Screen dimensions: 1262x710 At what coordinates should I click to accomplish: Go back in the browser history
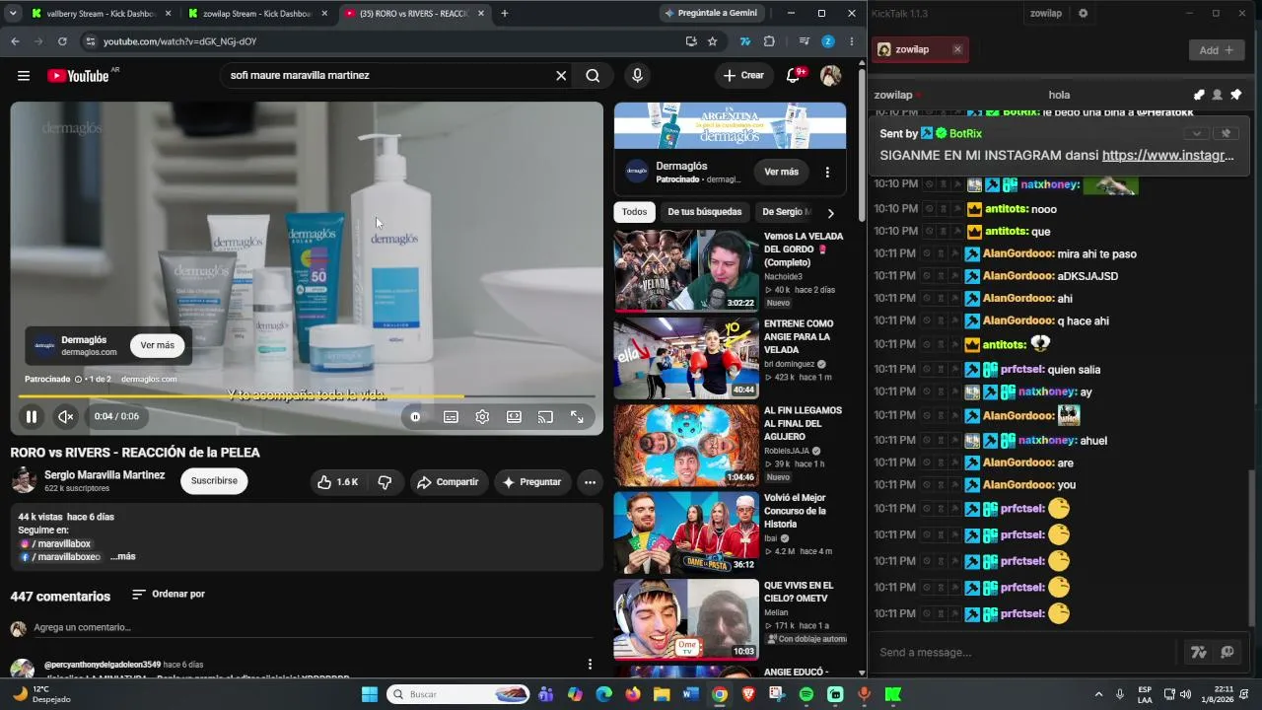[15, 41]
